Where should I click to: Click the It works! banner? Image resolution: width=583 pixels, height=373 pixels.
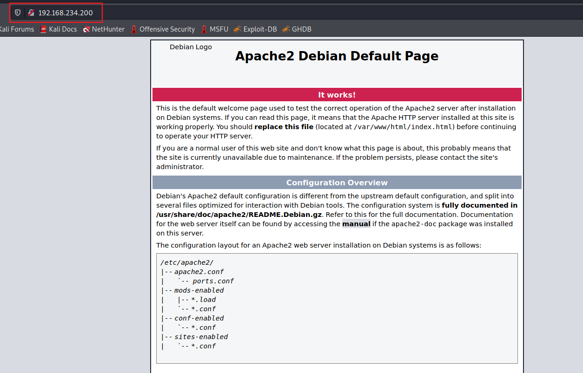click(x=337, y=95)
